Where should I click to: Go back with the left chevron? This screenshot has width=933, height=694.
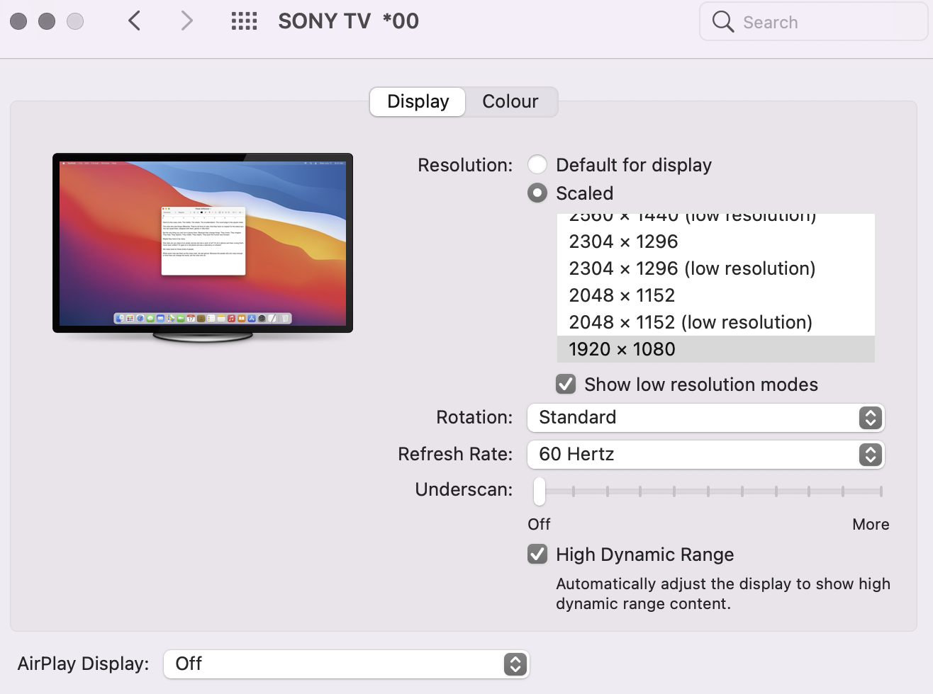coord(134,21)
